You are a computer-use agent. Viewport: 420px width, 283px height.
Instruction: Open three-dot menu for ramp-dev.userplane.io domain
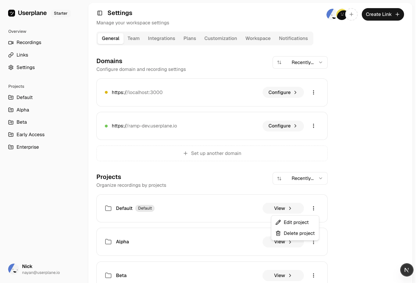(313, 126)
